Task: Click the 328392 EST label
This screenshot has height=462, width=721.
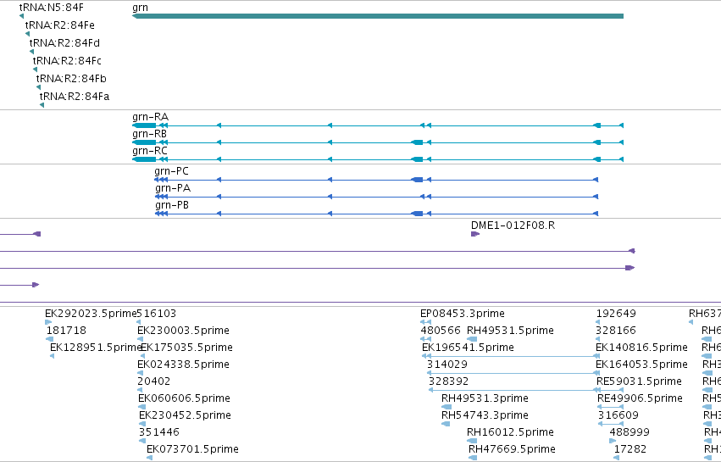Action: pos(449,381)
